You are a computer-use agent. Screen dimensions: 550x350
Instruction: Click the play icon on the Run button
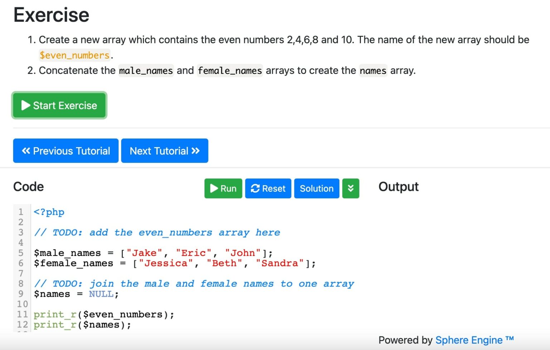[x=214, y=188]
